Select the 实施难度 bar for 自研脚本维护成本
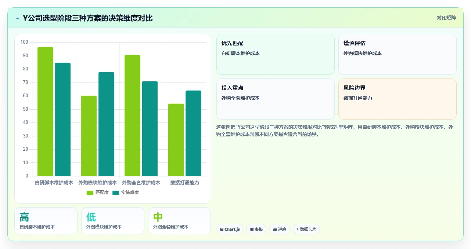471x249 pixels. pos(63,120)
